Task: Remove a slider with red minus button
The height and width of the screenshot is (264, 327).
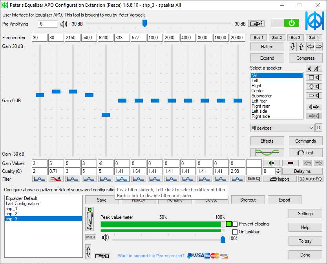Action: tap(290, 163)
